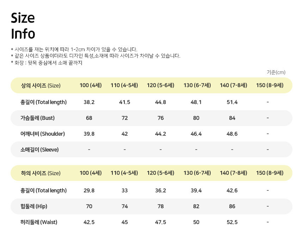Viewport: 303px width, 239px height.
Task: Click the 가슴둘레 (Bust) row label
Action: tap(37, 118)
